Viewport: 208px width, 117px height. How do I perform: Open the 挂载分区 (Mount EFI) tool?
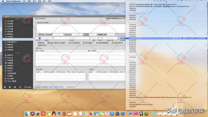tap(9, 55)
